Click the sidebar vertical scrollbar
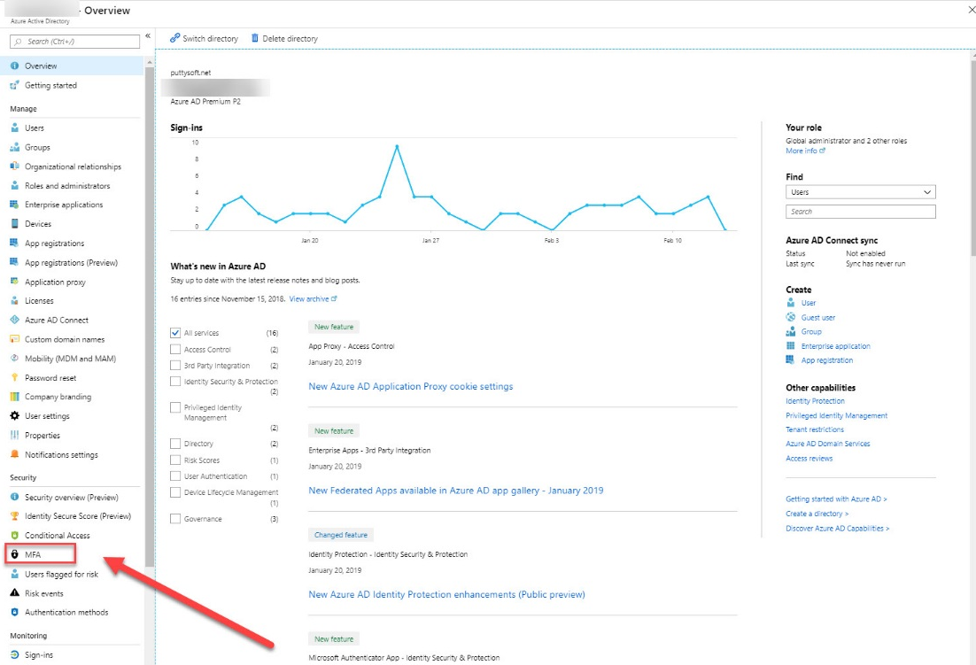 [x=149, y=317]
